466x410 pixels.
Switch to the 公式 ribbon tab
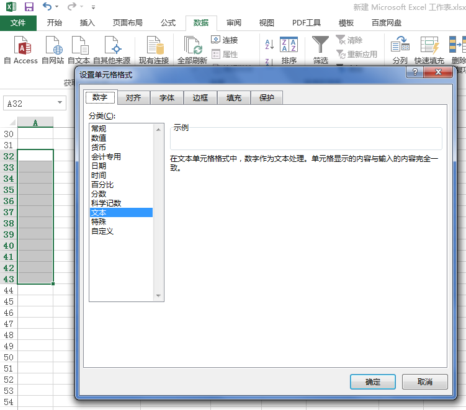168,23
